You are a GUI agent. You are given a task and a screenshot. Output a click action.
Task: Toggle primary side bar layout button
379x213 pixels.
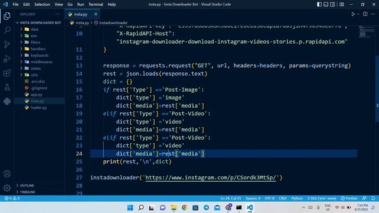319,4
